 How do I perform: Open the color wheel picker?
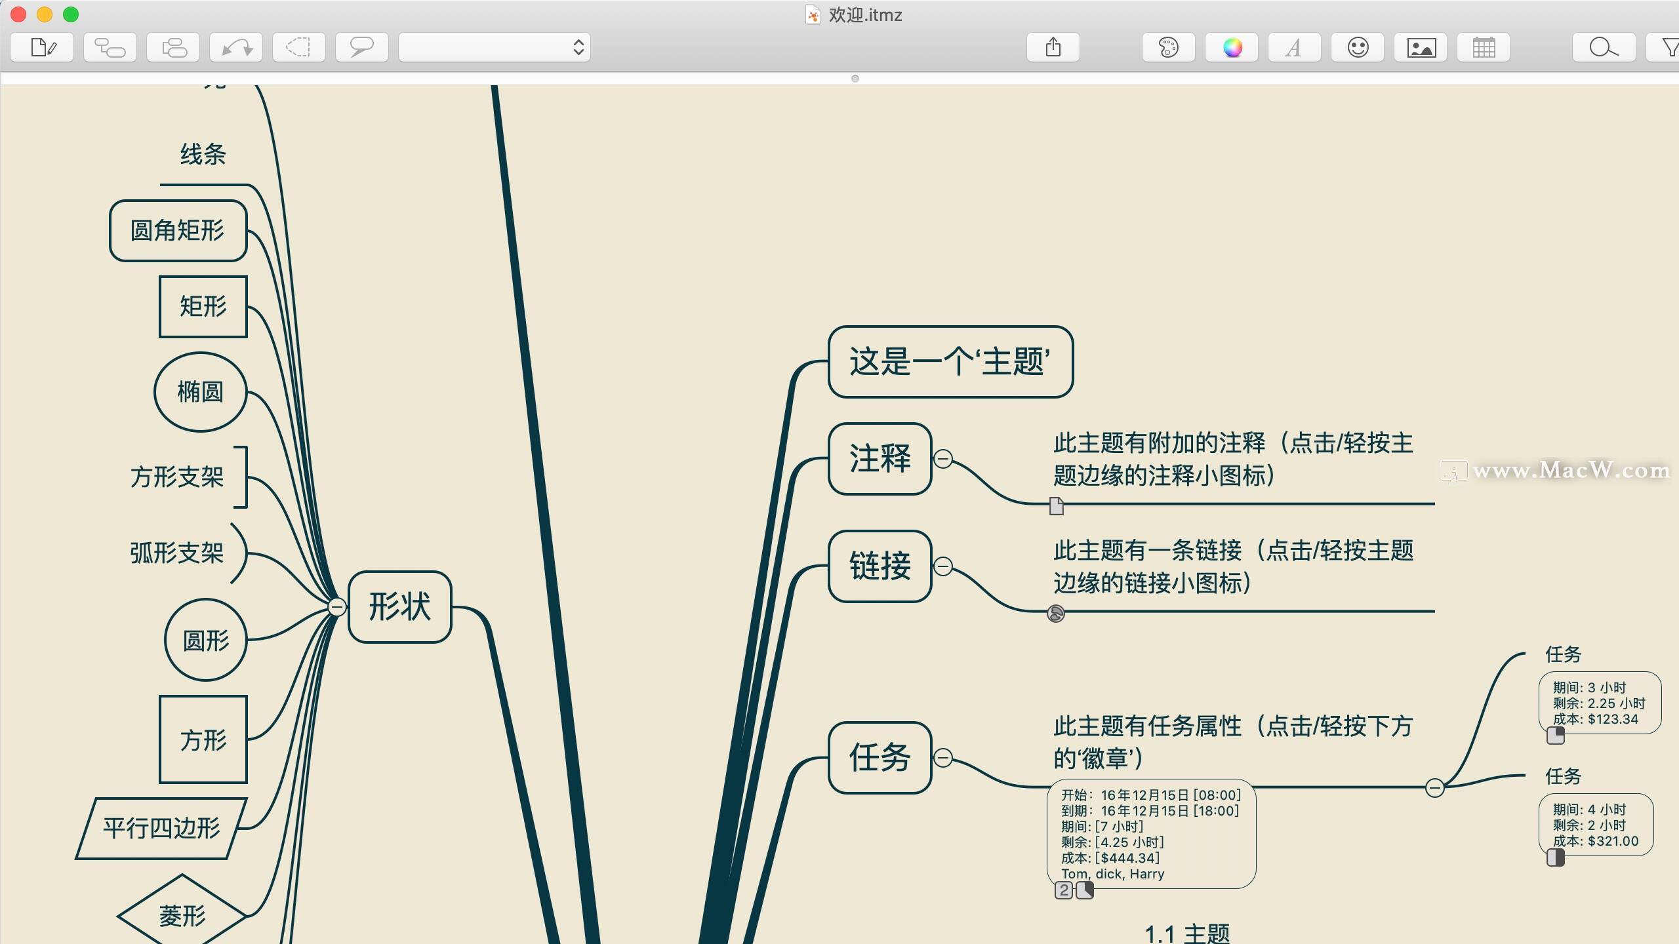(1232, 47)
